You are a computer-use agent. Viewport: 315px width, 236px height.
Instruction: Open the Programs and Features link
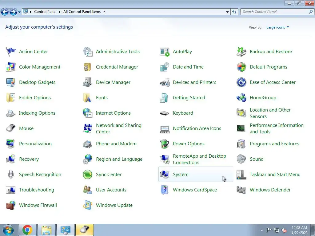[x=274, y=144]
